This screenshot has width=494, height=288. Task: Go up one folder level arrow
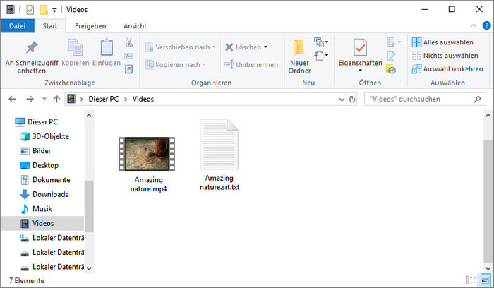point(56,100)
